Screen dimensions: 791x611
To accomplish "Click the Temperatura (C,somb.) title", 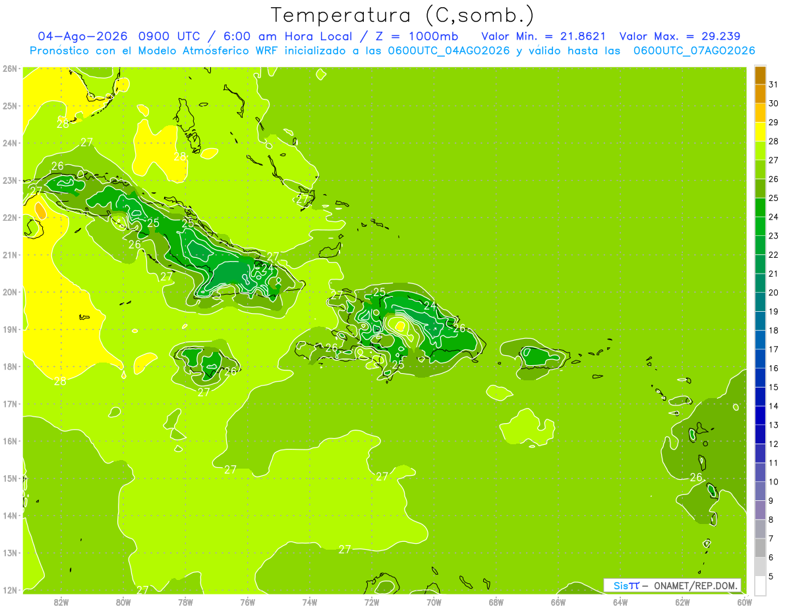I will tap(403, 15).
